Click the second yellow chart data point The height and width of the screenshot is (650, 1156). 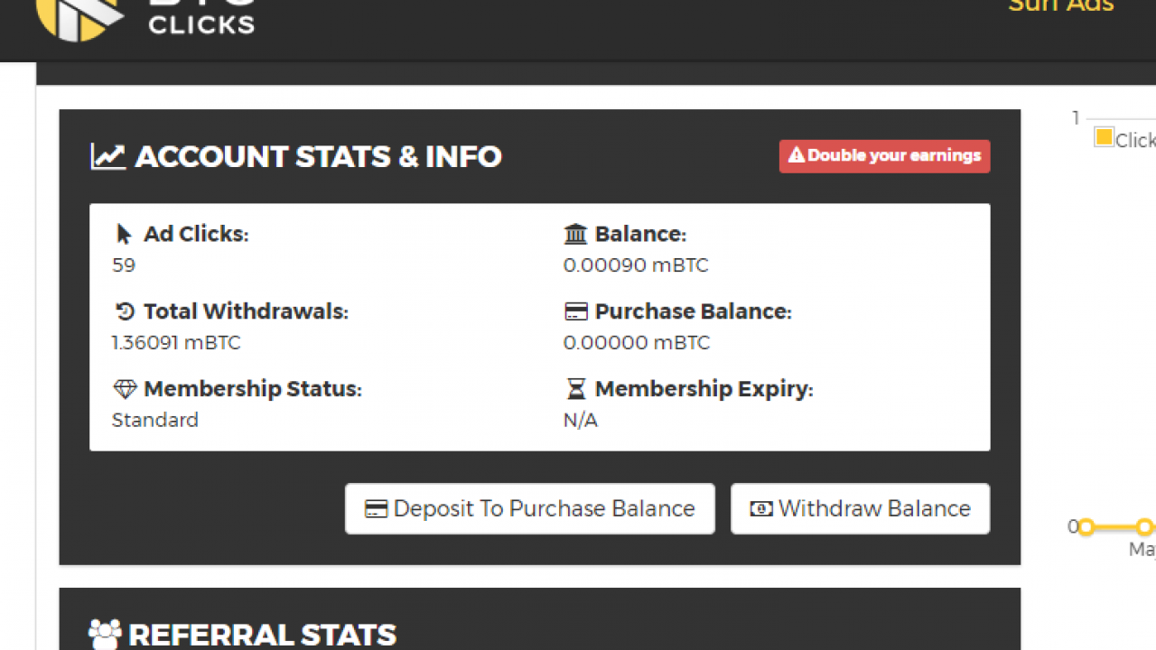coord(1144,526)
